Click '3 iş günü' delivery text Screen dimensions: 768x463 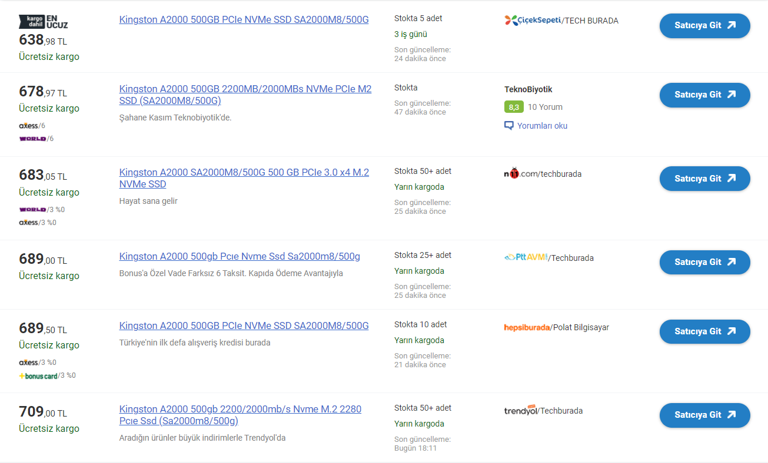[x=411, y=34]
